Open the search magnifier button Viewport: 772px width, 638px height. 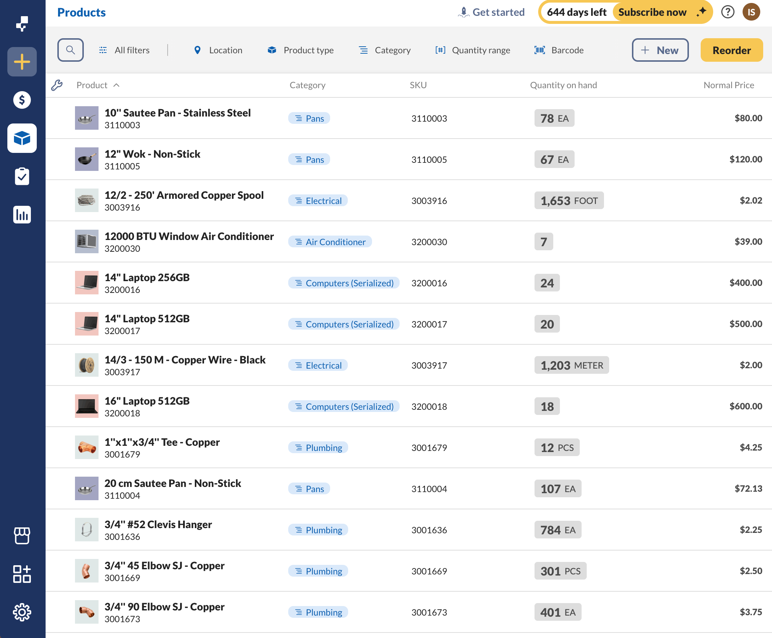(x=71, y=50)
